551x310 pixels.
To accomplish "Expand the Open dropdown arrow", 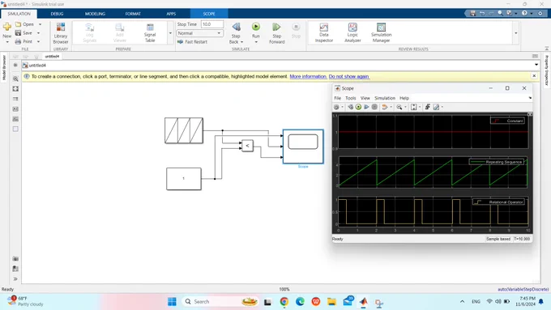I will click(40, 24).
